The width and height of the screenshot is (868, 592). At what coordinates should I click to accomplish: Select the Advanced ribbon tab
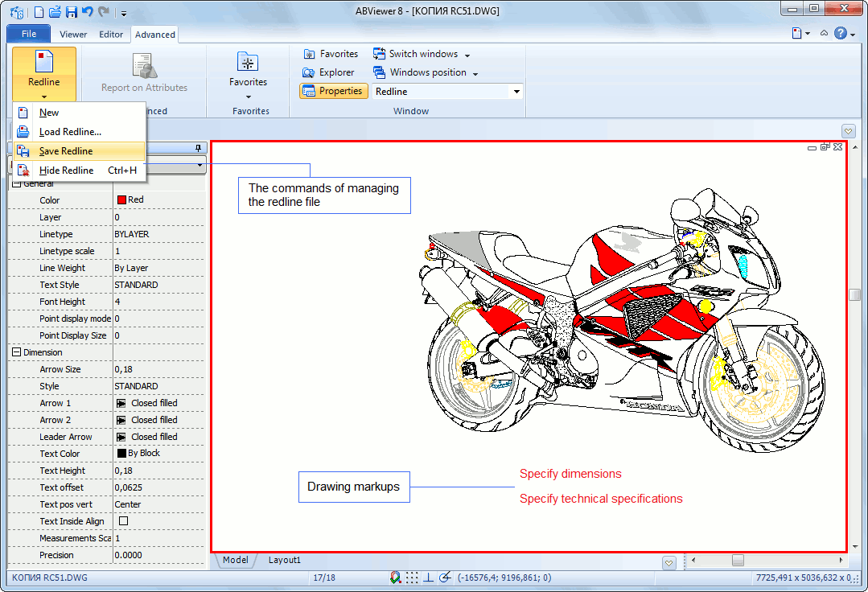point(155,35)
